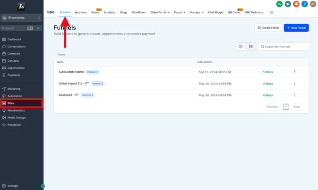This screenshot has height=190, width=318.
Task: Switch to the Websites tab
Action: click(80, 12)
